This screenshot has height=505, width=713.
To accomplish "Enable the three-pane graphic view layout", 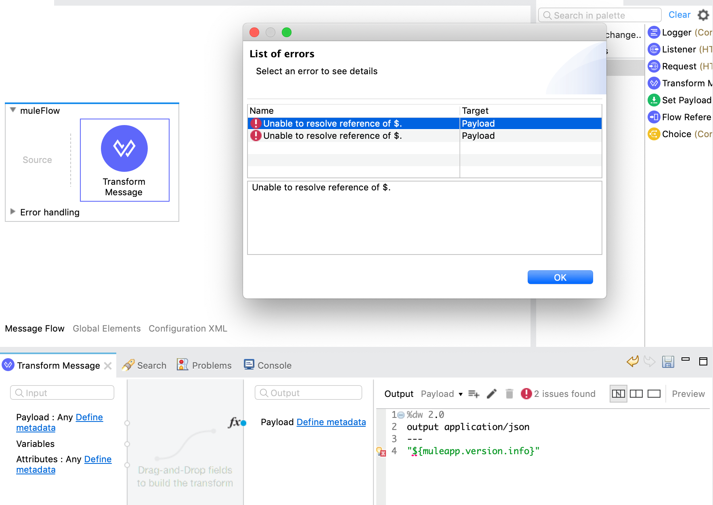I will [x=618, y=394].
